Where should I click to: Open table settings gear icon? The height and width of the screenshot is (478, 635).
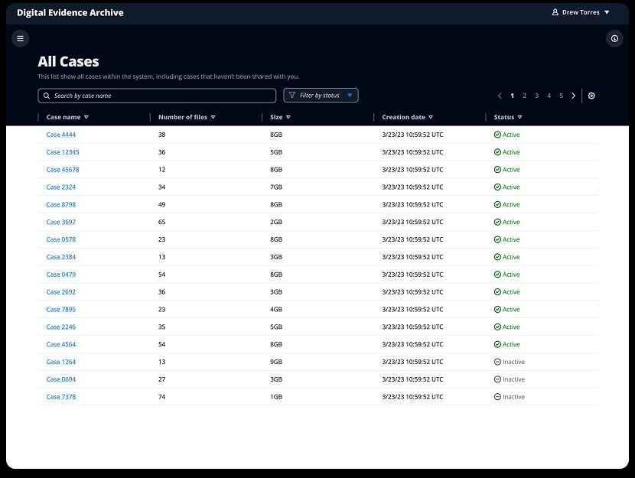click(591, 96)
